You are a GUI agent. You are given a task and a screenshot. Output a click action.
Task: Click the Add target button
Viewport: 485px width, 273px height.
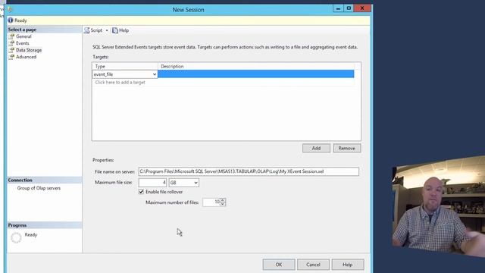click(x=316, y=149)
